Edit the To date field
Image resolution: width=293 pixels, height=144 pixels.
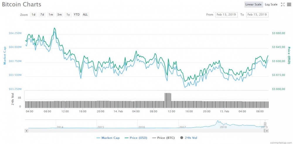coord(257,15)
